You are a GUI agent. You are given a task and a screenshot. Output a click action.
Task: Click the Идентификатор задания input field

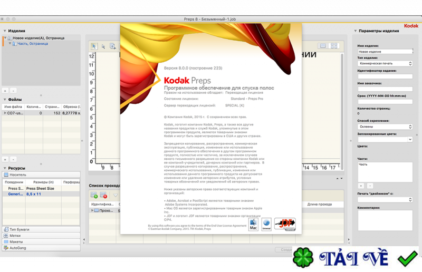click(385, 76)
